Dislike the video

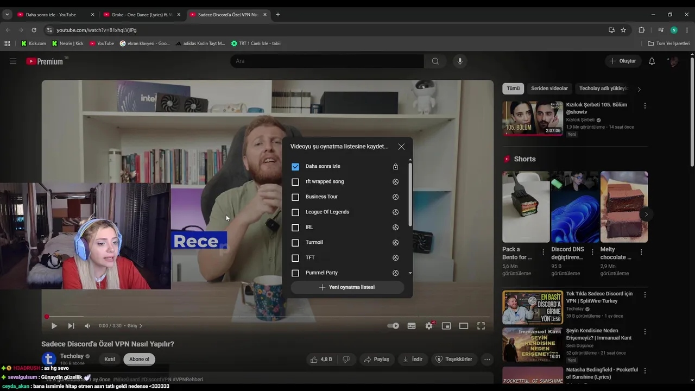click(x=346, y=359)
